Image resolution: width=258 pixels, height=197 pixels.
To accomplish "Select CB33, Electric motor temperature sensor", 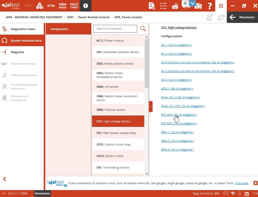I will coord(118,75).
